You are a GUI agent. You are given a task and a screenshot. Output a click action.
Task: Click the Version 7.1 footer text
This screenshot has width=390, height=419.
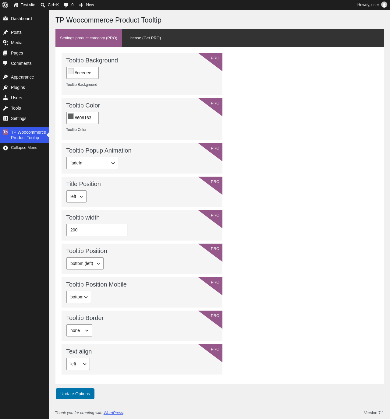374,413
